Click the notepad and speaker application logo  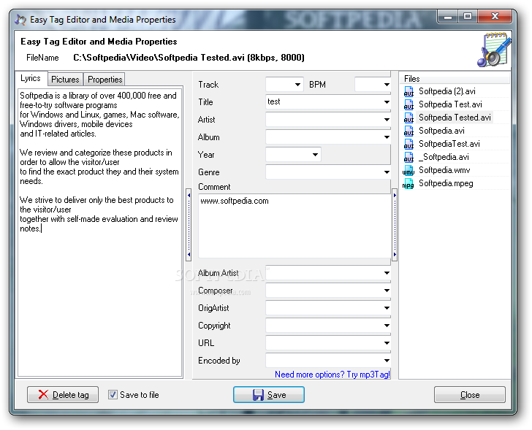click(x=494, y=50)
